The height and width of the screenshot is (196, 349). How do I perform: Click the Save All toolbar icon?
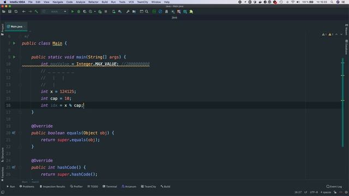[x=10, y=11]
